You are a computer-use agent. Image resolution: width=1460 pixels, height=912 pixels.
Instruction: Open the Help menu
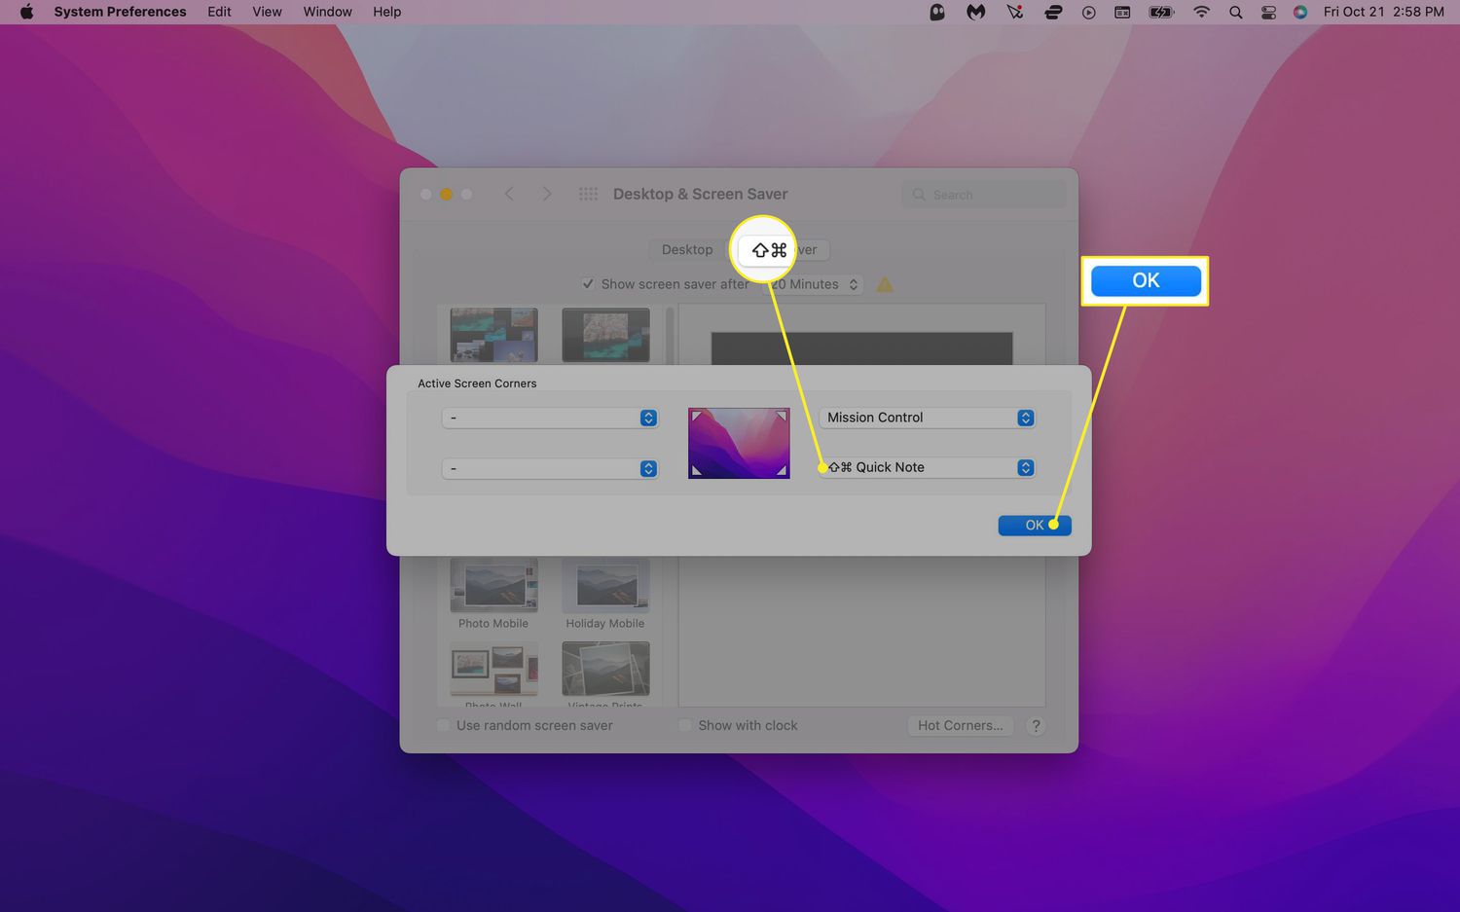click(386, 12)
